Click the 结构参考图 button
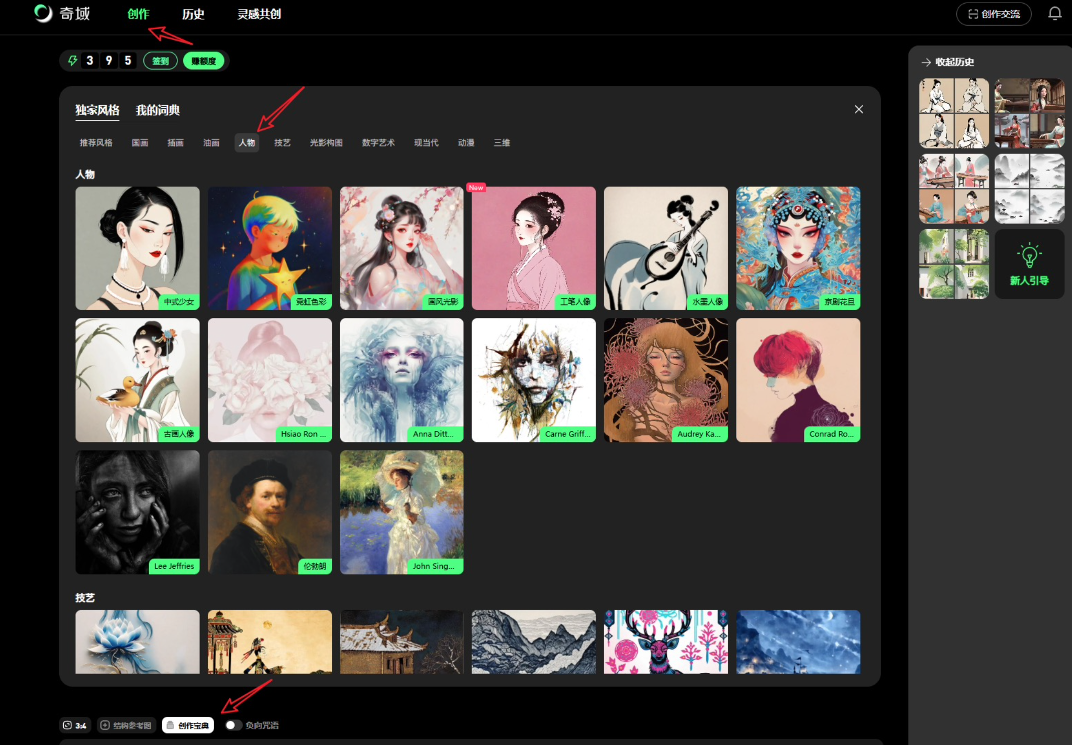The image size is (1072, 745). pos(126,725)
